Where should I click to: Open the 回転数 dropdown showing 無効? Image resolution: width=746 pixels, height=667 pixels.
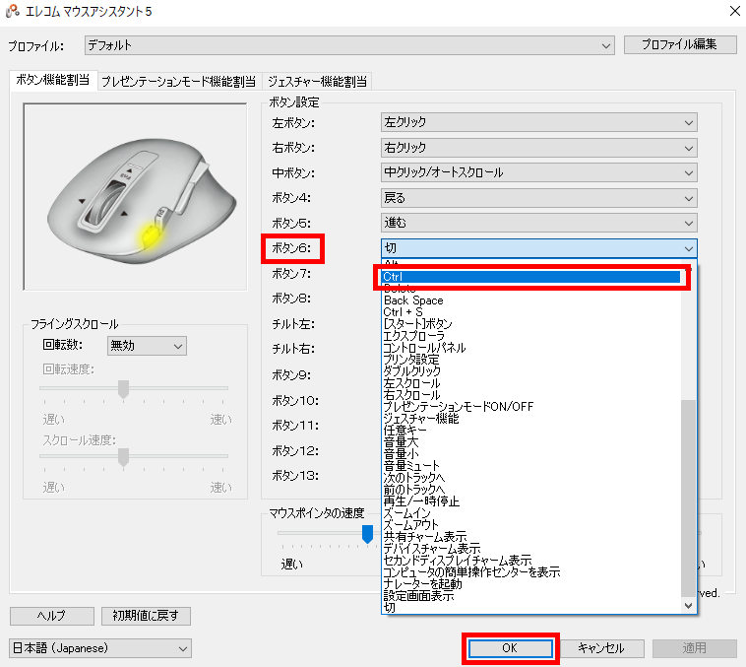click(147, 346)
